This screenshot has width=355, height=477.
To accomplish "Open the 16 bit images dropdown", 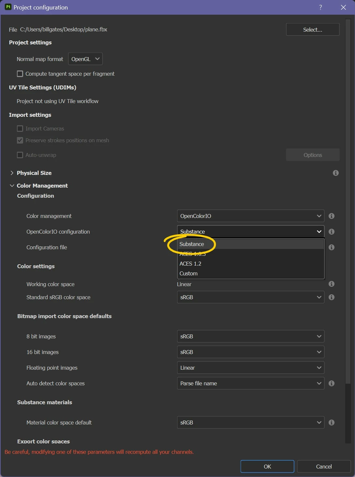I will 250,352.
